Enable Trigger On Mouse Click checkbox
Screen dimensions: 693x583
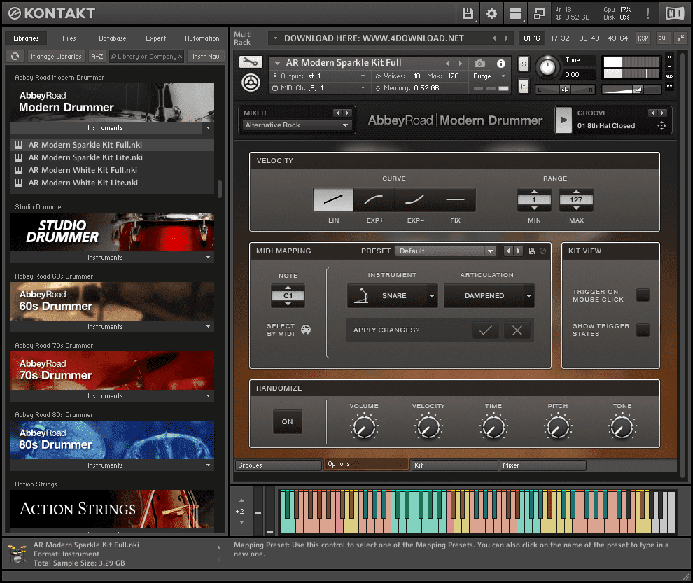[643, 295]
